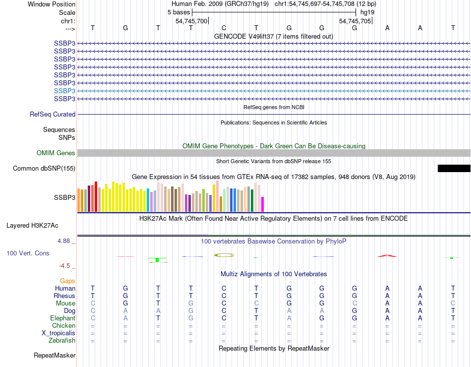471x367 pixels.
Task: Click 'Multiz Alignments of 100 Vertebrates' title
Action: [274, 274]
